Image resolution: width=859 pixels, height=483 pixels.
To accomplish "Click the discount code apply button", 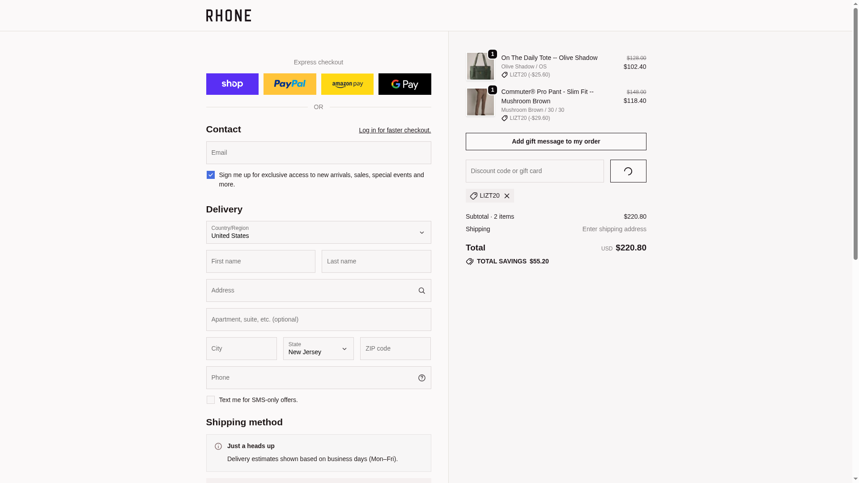I will tap(628, 171).
